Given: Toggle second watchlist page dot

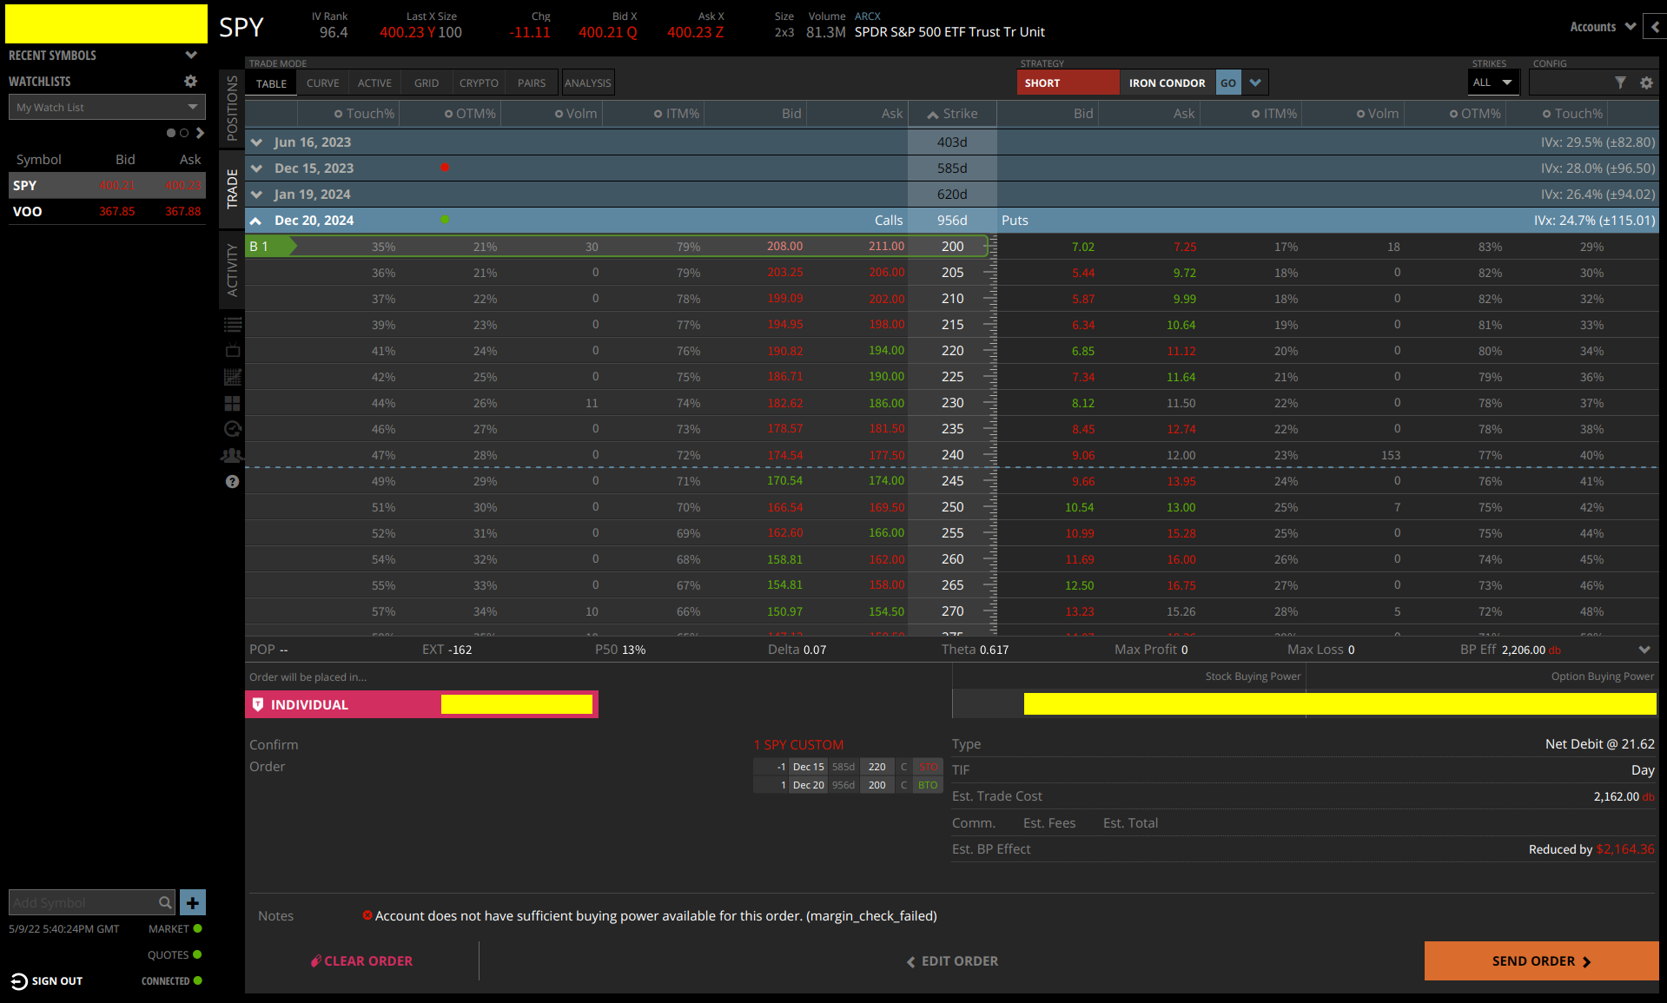Looking at the screenshot, I should pos(184,133).
